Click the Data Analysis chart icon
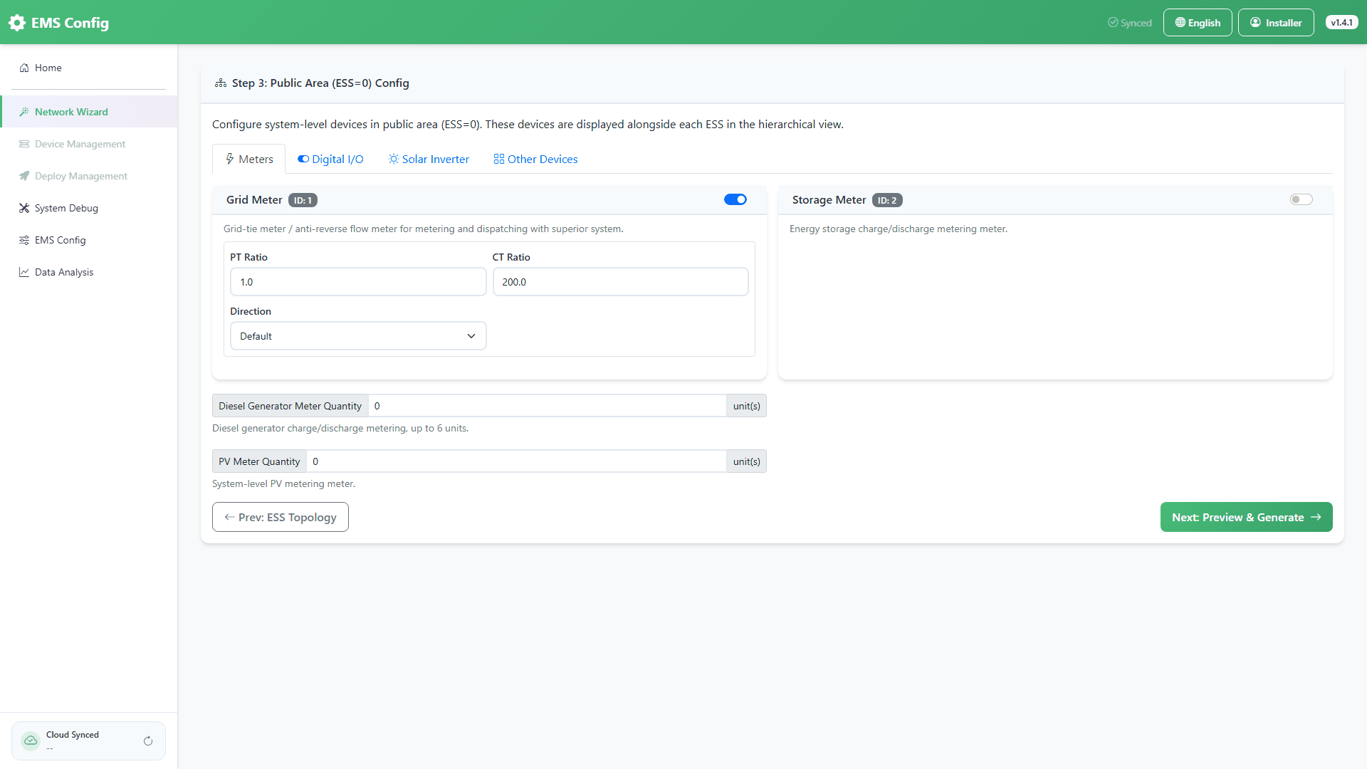 24,272
